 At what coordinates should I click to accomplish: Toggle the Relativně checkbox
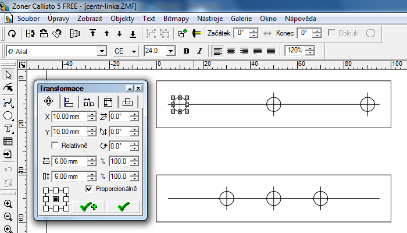click(x=55, y=146)
